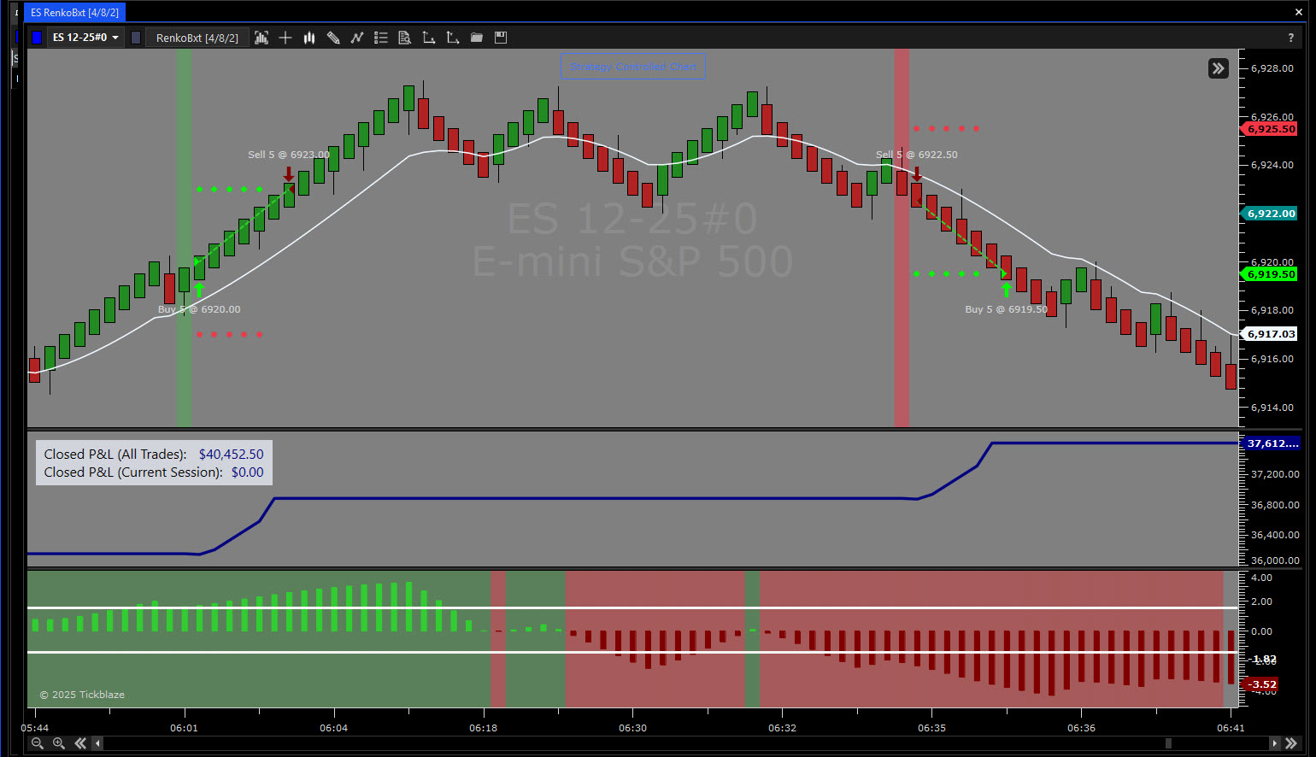1316x757 pixels.
Task: Click the zoom in magnifier
Action: coord(59,743)
